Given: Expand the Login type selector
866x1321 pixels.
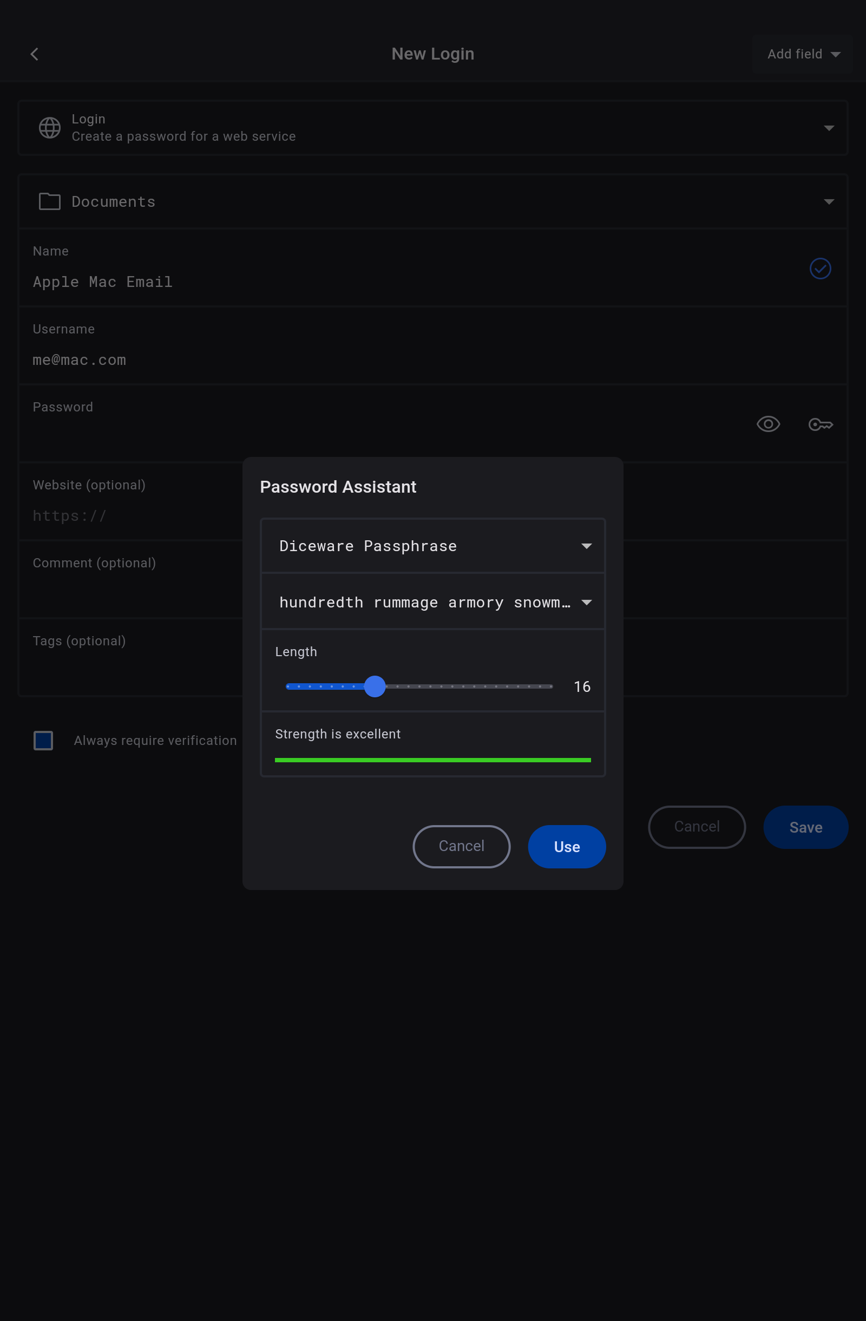Looking at the screenshot, I should point(828,128).
